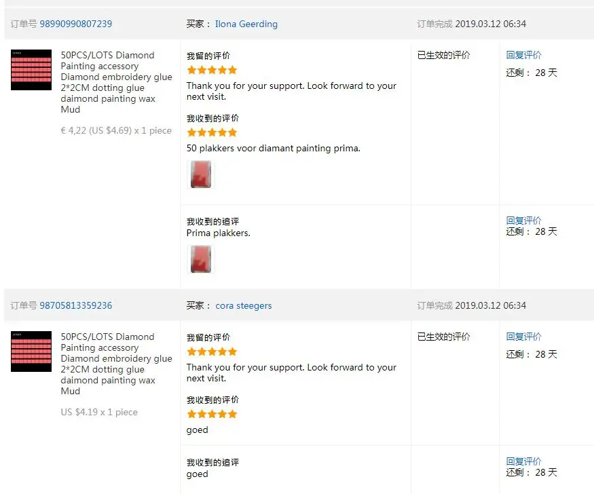Enlarge review photo under '50 plakkers' comment
The width and height of the screenshot is (594, 494).
201,174
